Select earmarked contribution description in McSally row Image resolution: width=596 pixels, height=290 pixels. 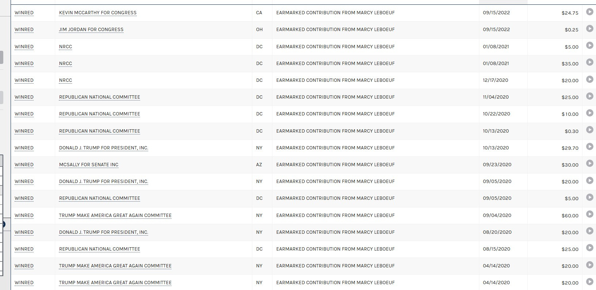tap(335, 165)
